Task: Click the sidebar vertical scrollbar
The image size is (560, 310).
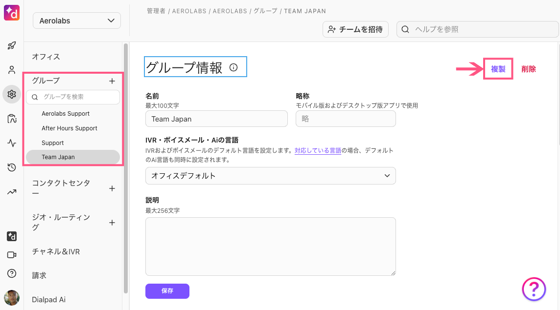Action: coord(126,168)
